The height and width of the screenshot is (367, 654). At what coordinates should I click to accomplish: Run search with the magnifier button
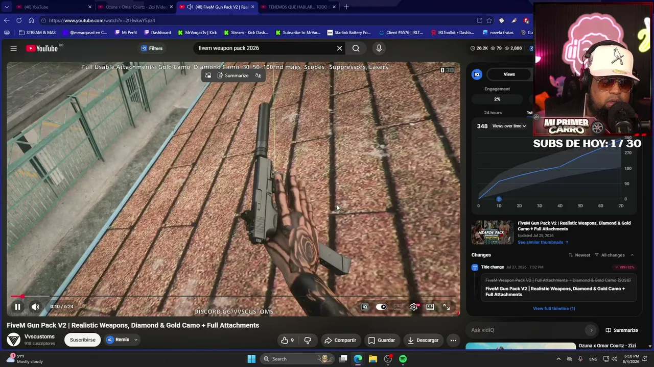(356, 48)
